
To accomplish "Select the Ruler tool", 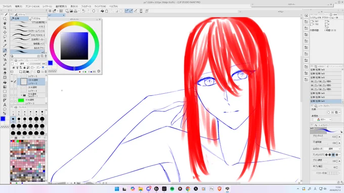I will click(5, 100).
